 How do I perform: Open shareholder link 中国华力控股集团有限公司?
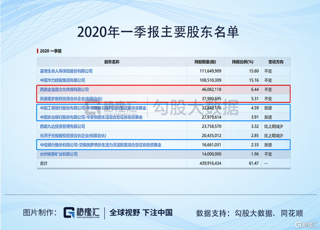[63, 80]
